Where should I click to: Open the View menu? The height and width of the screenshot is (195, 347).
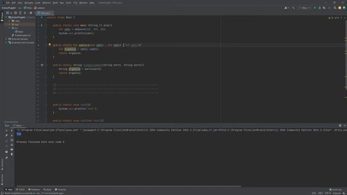coord(20,3)
